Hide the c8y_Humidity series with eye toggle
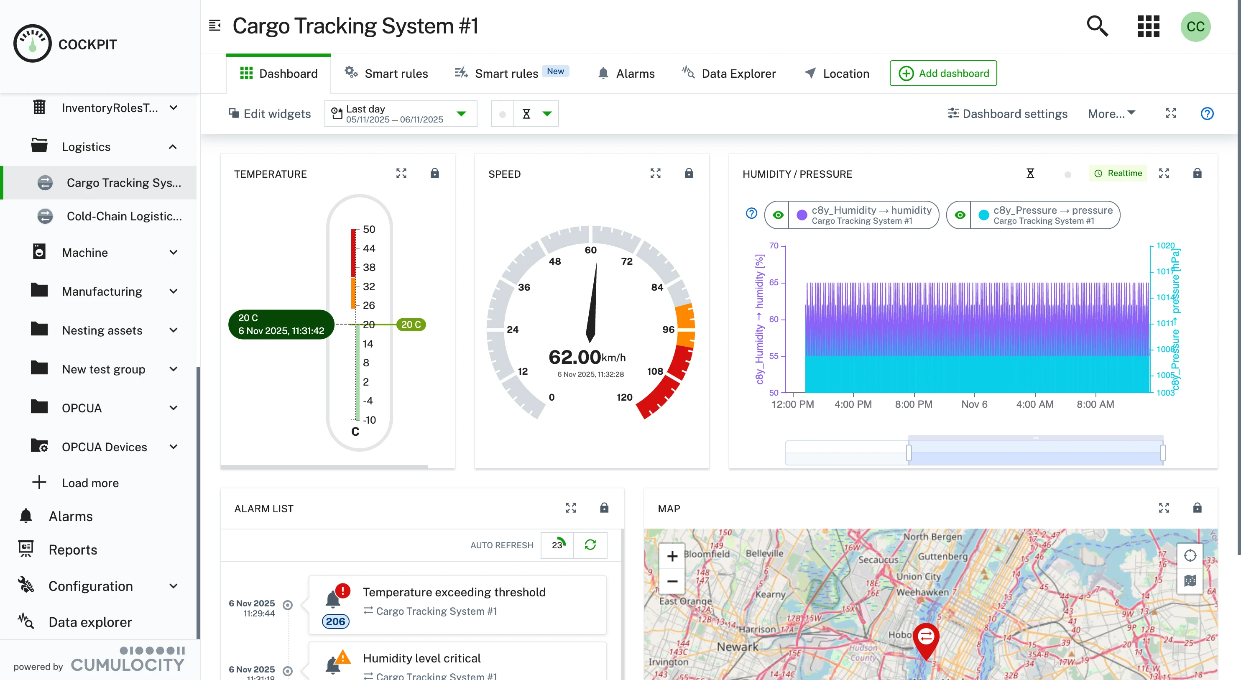The image size is (1241, 680). click(x=778, y=215)
